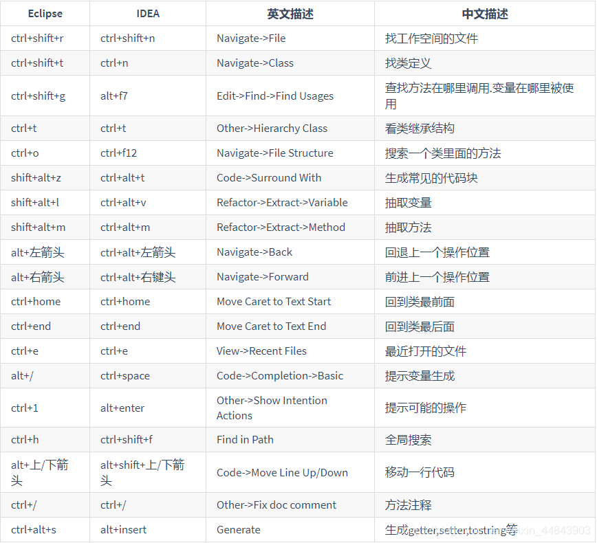This screenshot has width=597, height=543.
Task: Click the 中文描述 column header
Action: click(x=485, y=14)
